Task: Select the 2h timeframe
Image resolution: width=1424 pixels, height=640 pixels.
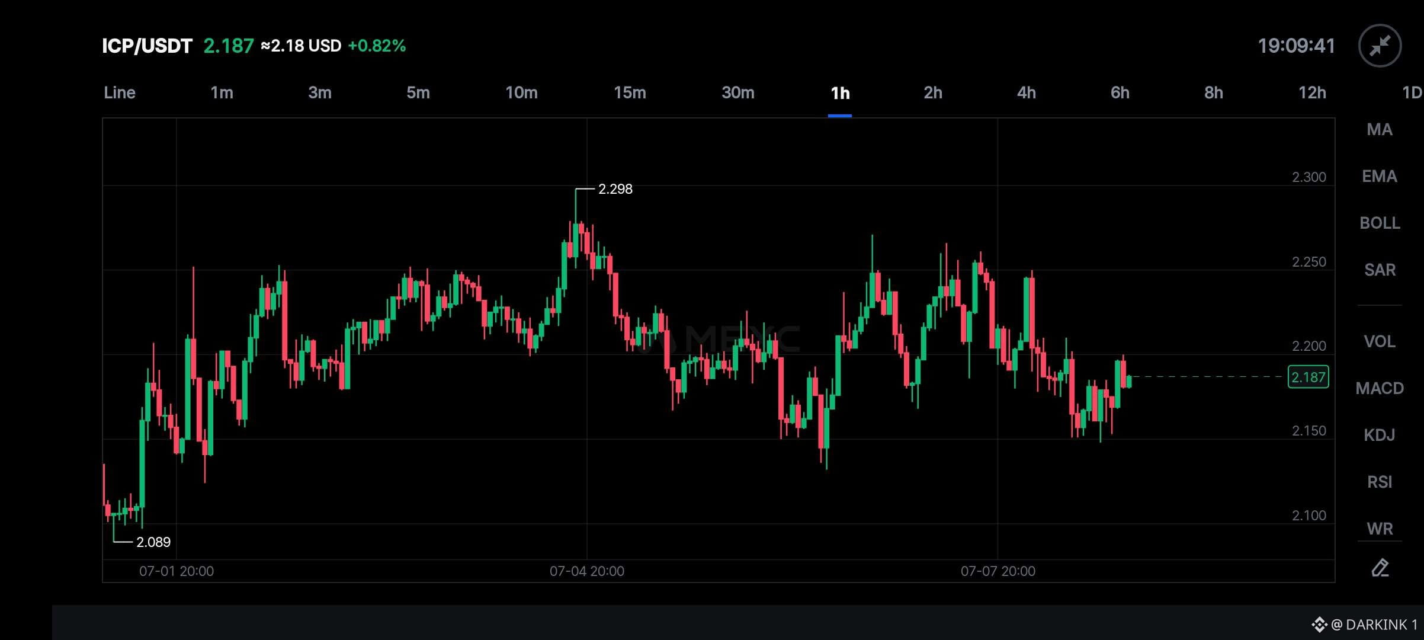Action: (x=933, y=92)
